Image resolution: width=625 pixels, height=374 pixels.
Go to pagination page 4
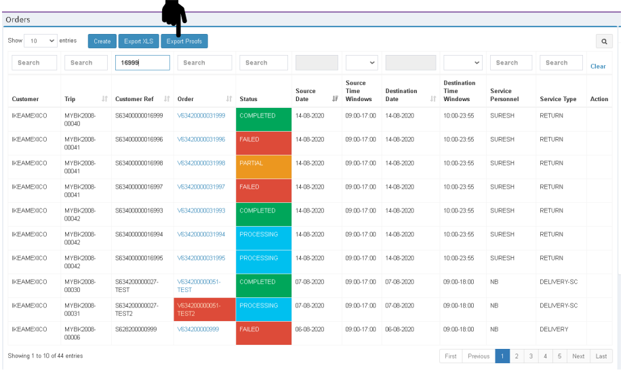tap(545, 356)
